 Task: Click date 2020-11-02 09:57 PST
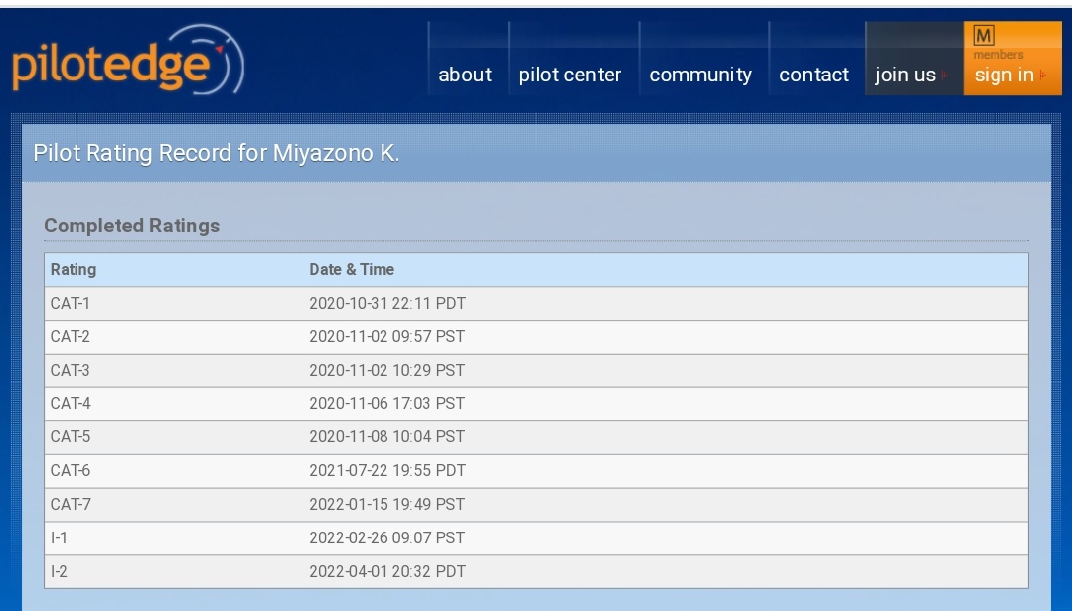[x=386, y=336]
